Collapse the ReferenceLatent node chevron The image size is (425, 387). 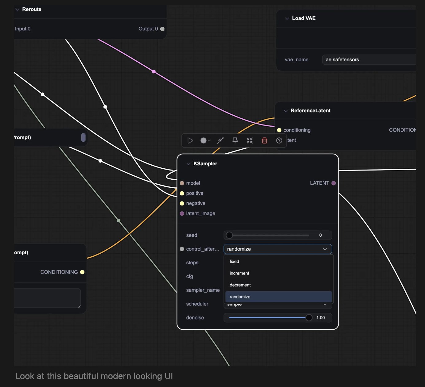(x=286, y=111)
